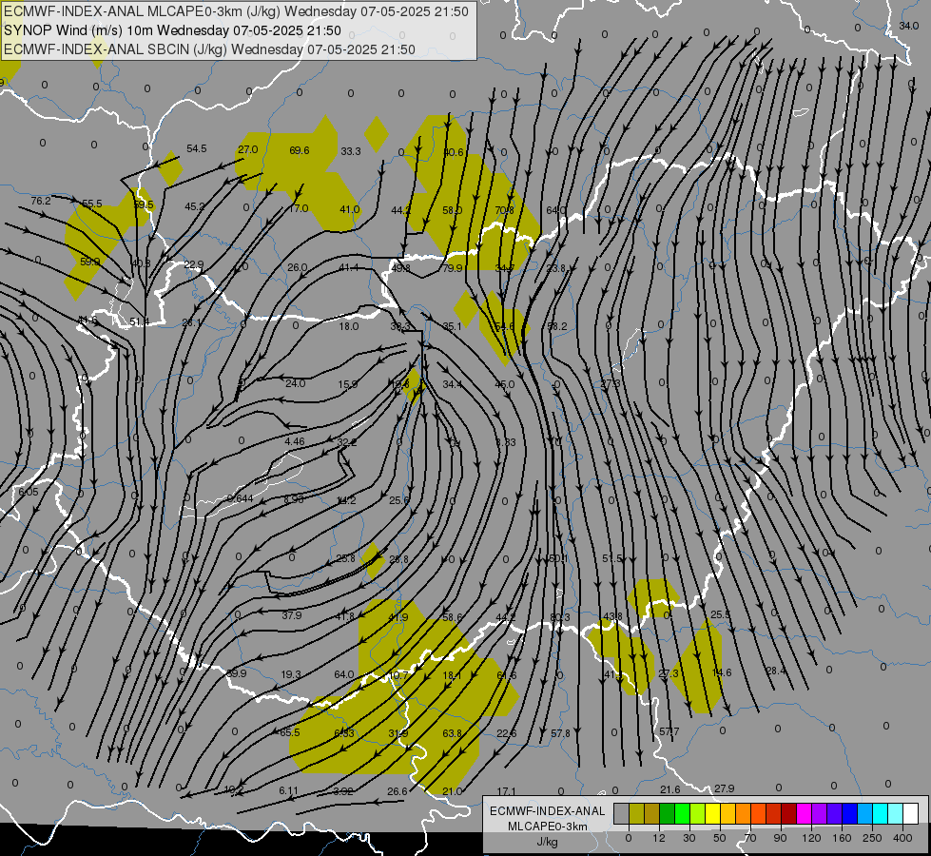
Task: Click the 'SYNOP Wind (m/s) 10m' title line
Action: [x=172, y=30]
